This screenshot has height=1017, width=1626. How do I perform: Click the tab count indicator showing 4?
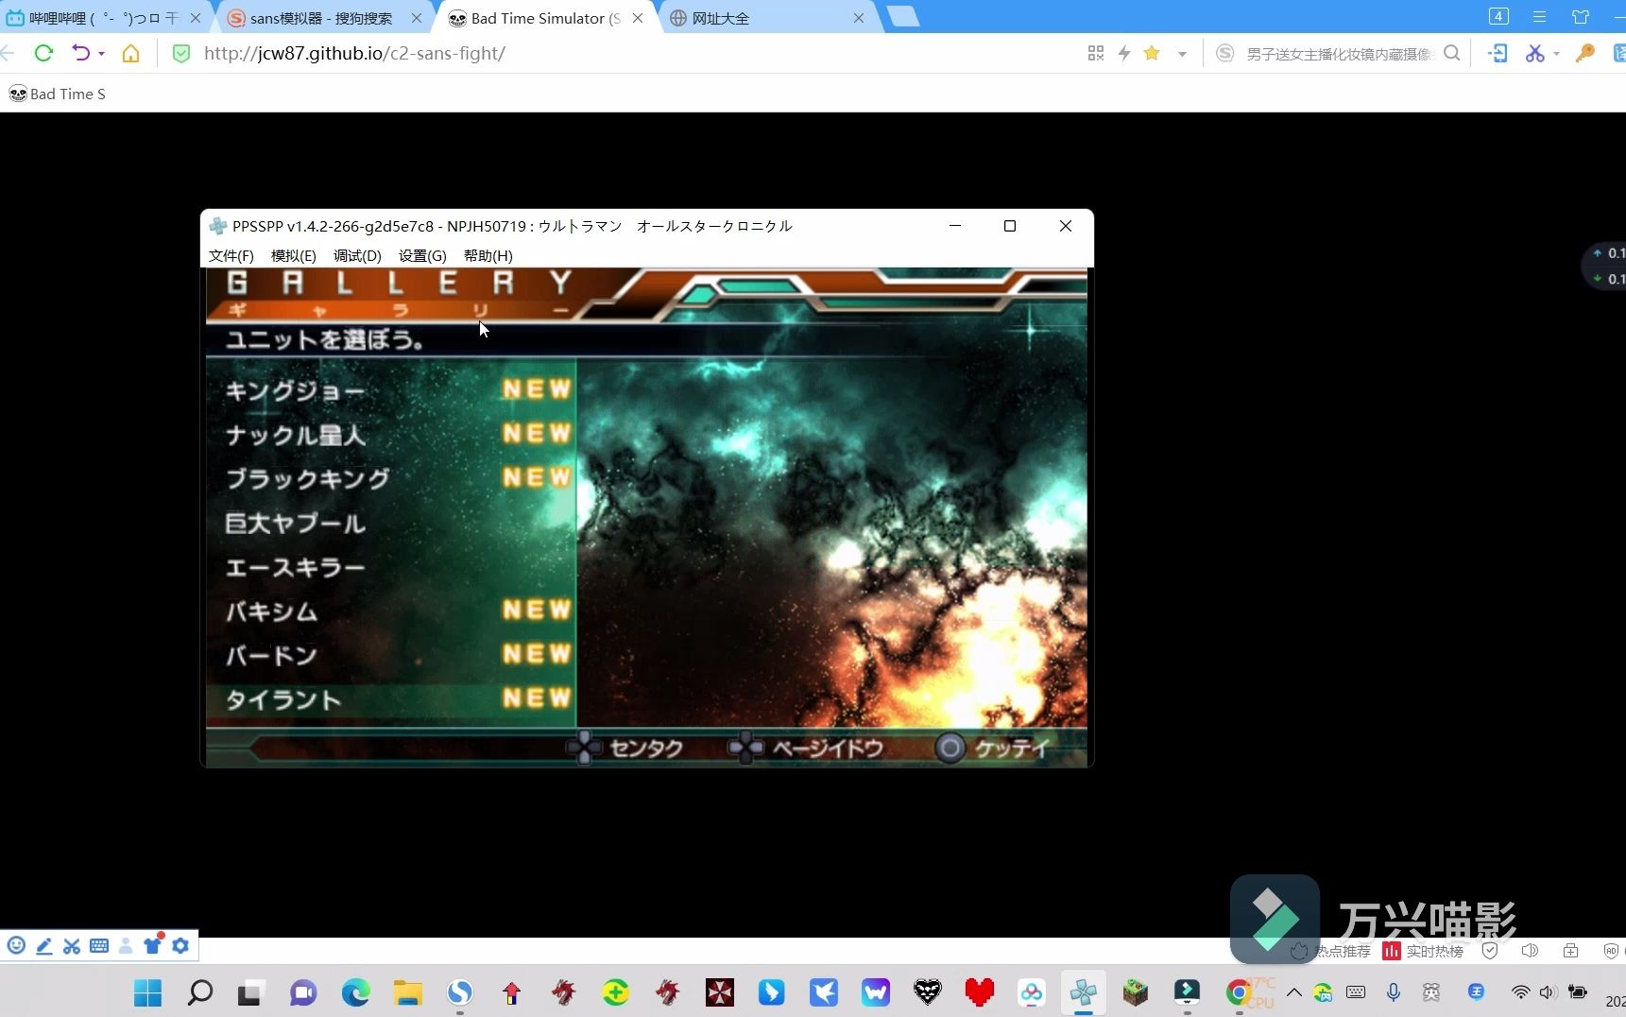coord(1498,16)
